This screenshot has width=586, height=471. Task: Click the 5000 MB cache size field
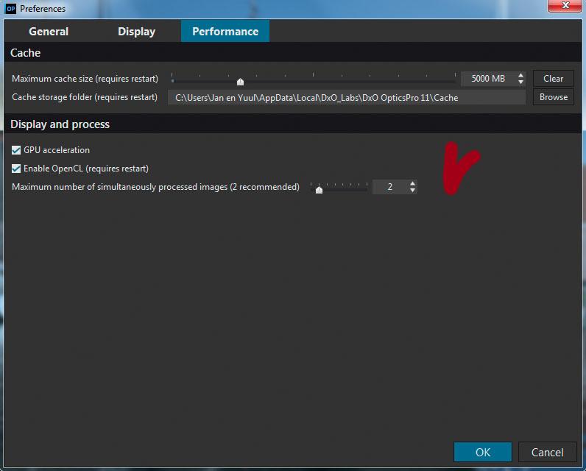[488, 79]
